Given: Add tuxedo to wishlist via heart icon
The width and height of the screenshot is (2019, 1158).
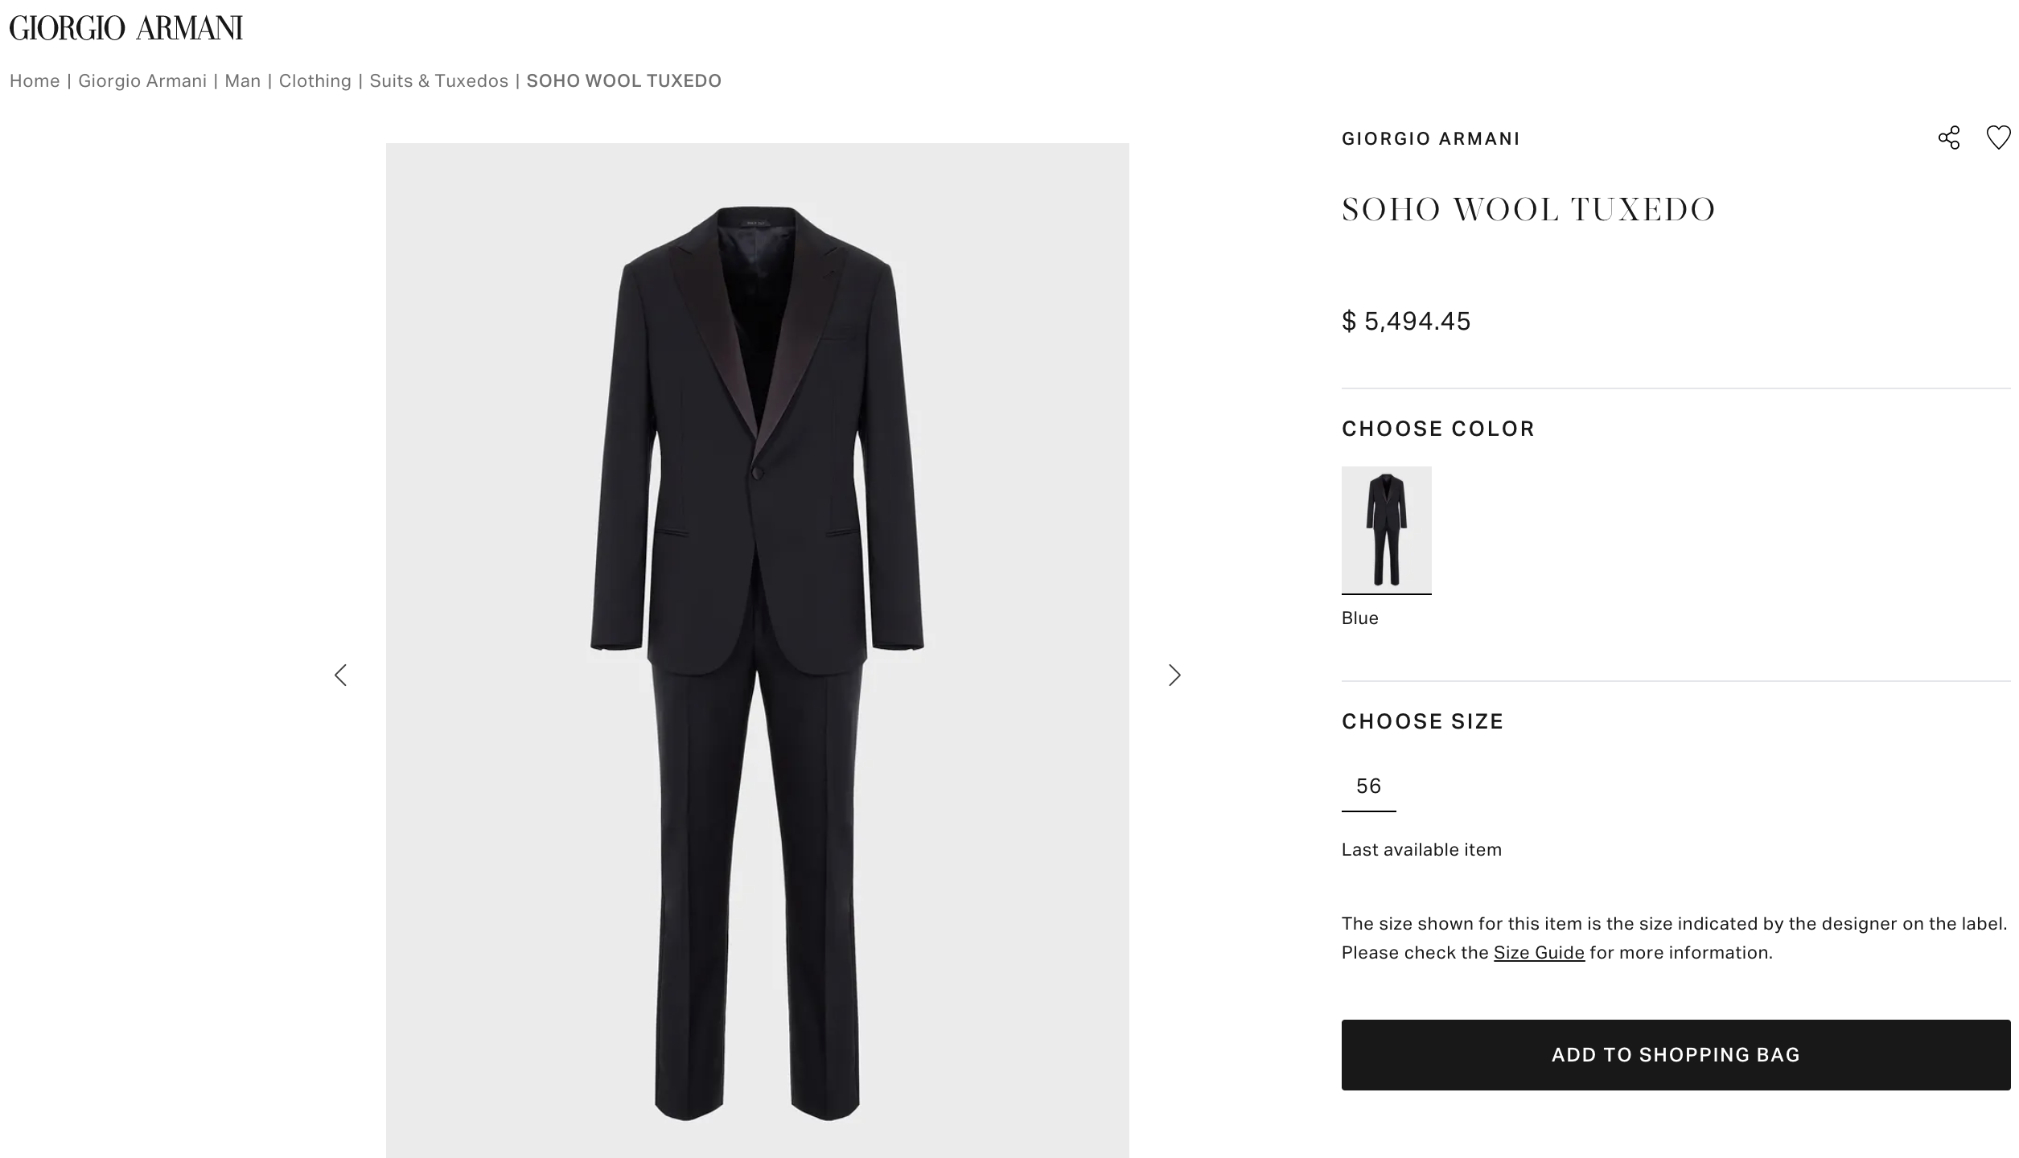Looking at the screenshot, I should (x=1997, y=138).
